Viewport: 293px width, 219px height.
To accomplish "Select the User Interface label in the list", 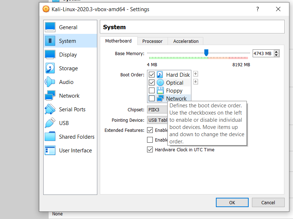I will 75,151.
